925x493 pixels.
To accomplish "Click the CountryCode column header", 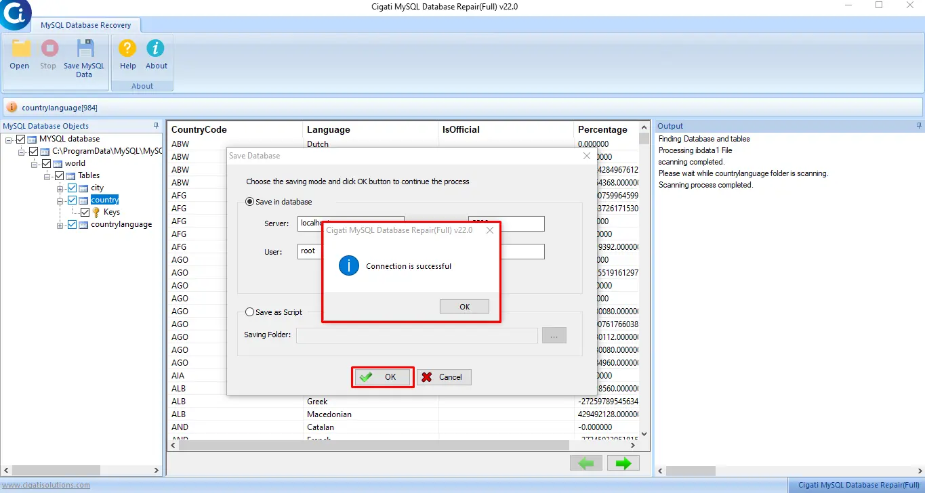I will 234,129.
